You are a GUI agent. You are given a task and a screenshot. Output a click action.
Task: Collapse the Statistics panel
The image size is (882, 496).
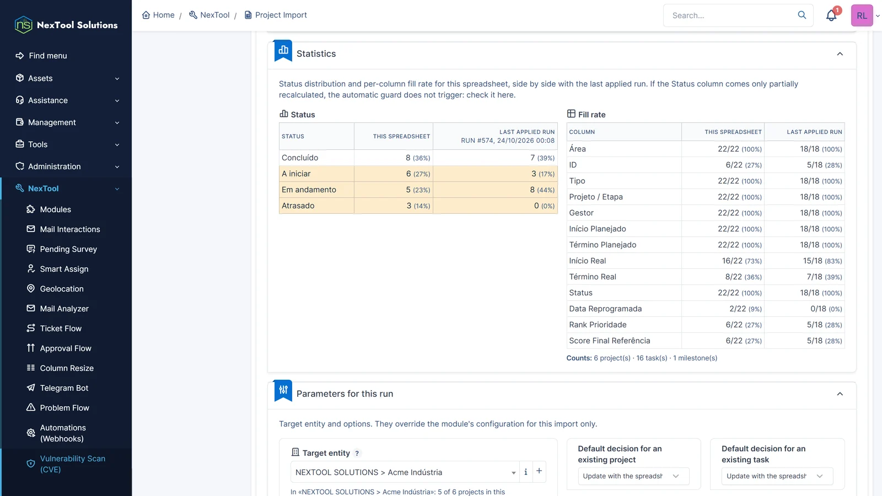pos(840,54)
